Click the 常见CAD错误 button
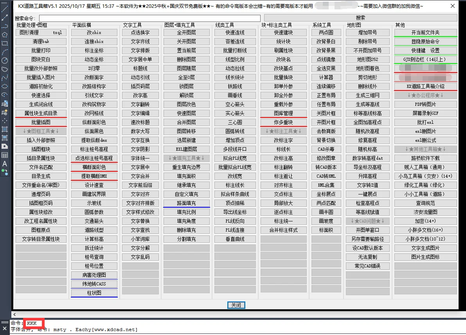 pyautogui.click(x=368, y=266)
